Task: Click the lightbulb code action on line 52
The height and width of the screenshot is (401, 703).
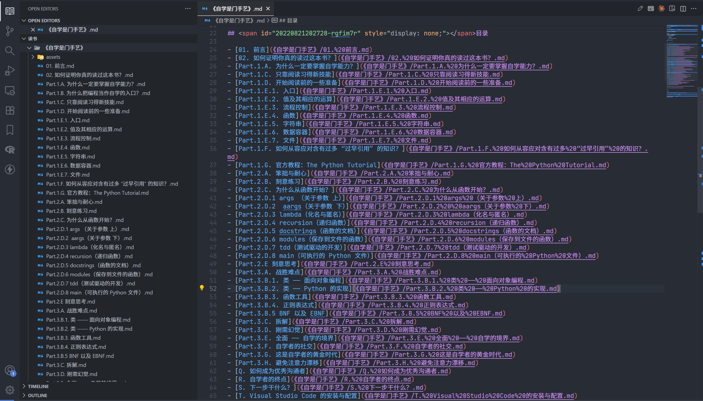Action: point(202,288)
